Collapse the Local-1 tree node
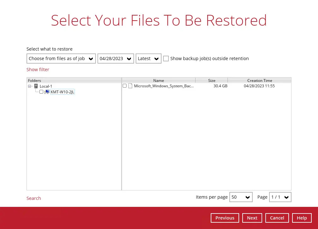The width and height of the screenshot is (318, 229). click(30, 86)
